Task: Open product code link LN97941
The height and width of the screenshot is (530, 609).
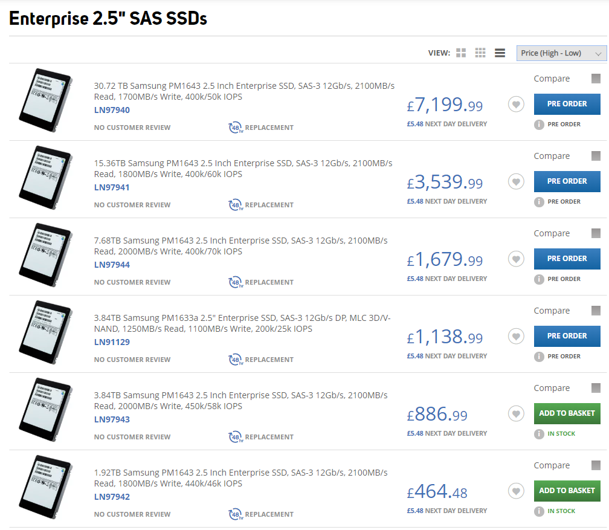Action: (112, 187)
